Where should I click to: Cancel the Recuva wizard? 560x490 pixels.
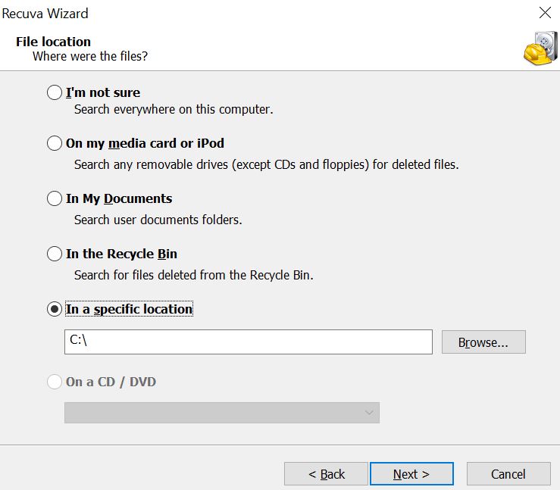click(508, 474)
